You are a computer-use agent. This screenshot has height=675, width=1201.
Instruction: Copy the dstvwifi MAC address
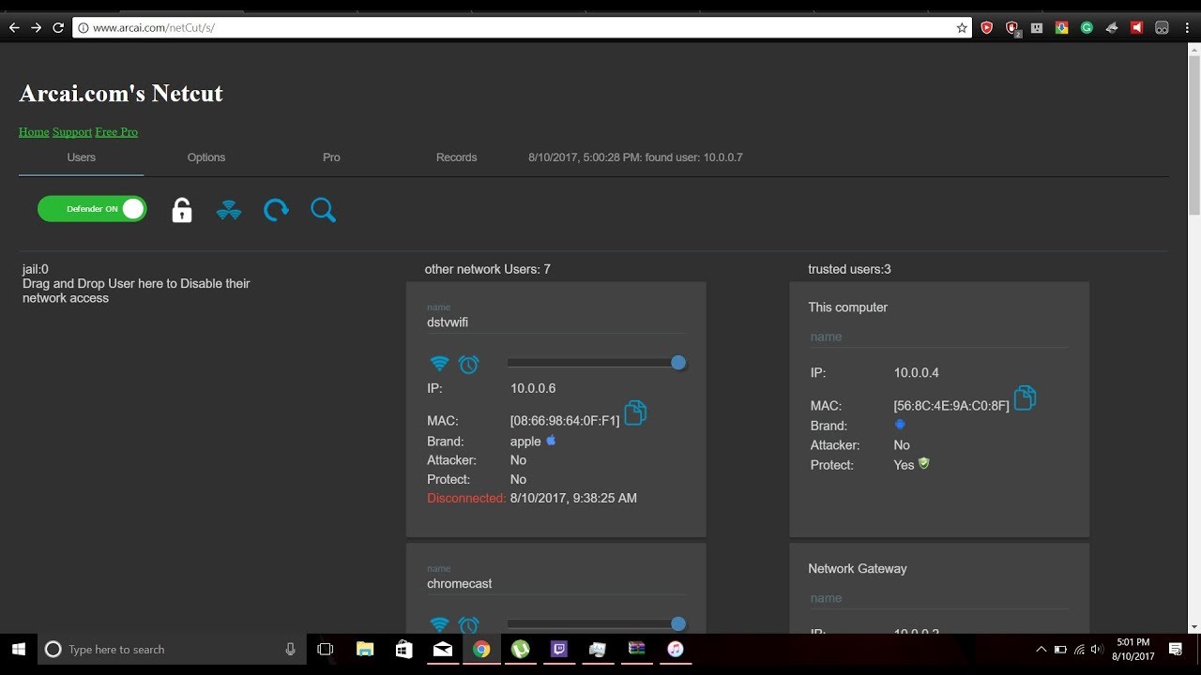click(x=635, y=412)
